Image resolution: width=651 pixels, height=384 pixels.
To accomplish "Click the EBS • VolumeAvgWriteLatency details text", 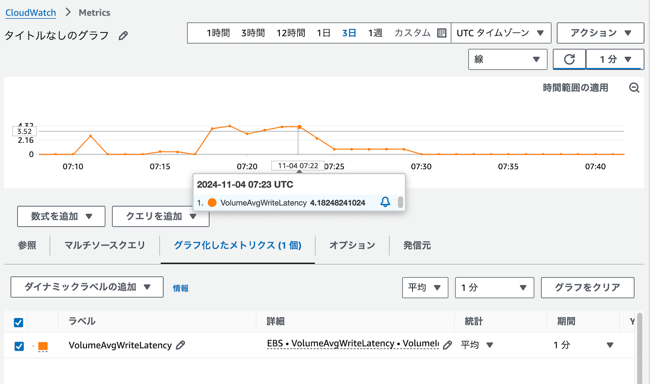I will point(353,343).
